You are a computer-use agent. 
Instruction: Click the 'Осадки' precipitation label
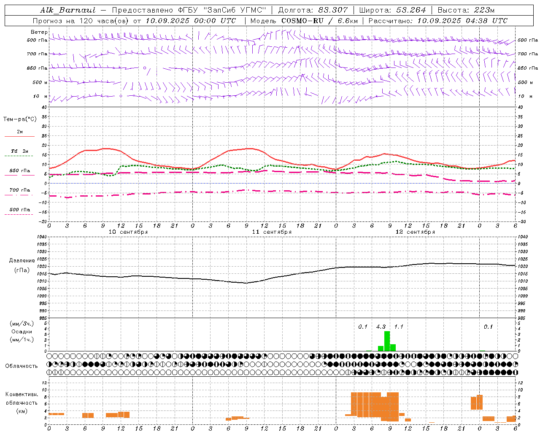(x=22, y=332)
